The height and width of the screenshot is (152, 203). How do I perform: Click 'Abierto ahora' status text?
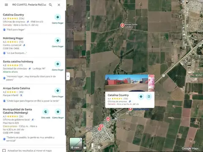point(10,72)
